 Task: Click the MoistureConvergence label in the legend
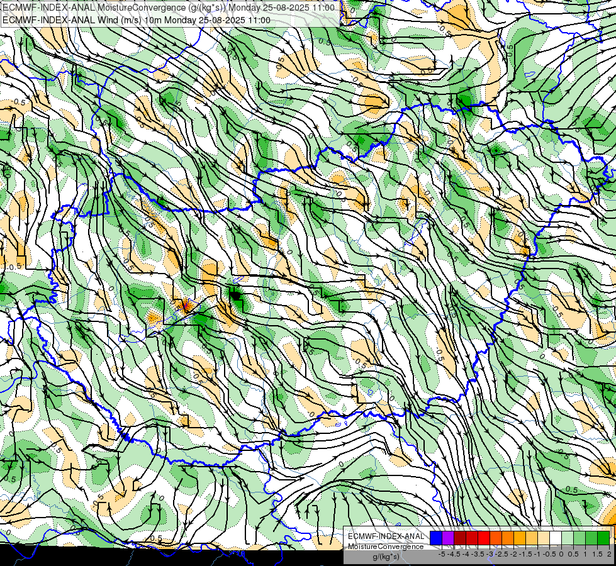(386, 547)
